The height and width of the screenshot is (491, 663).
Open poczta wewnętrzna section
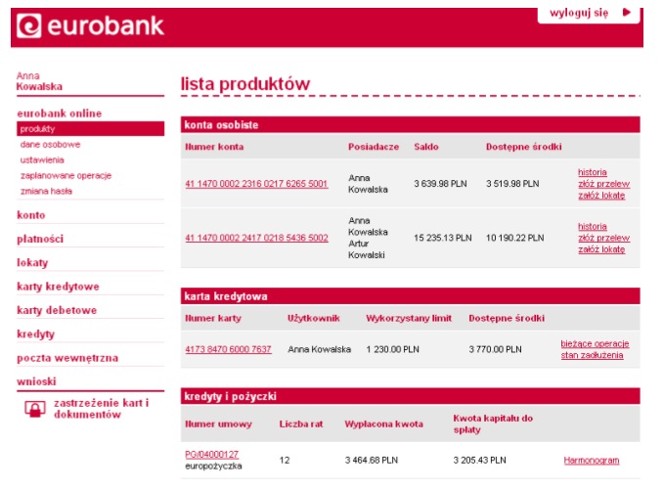tap(67, 358)
